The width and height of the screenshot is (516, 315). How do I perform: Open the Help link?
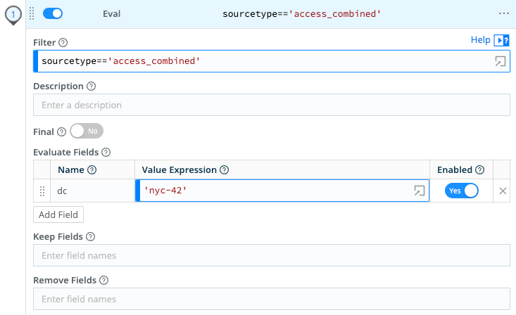pyautogui.click(x=480, y=40)
